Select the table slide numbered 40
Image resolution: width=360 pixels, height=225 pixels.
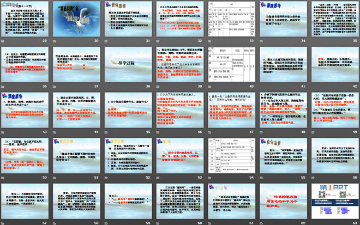[x=231, y=64]
